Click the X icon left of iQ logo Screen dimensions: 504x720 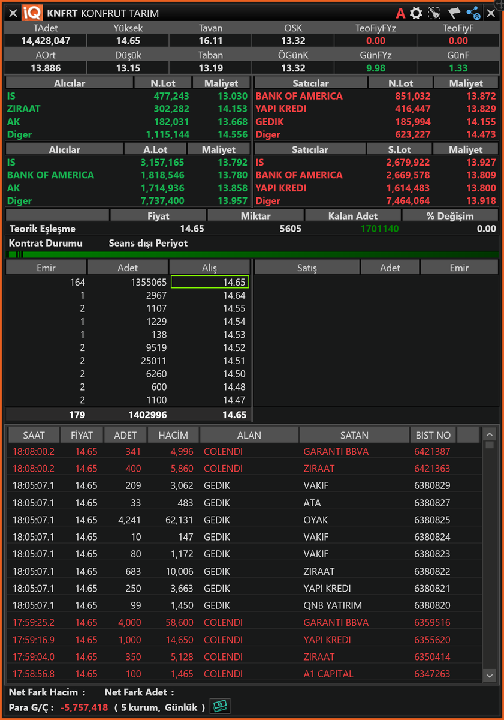pos(13,13)
